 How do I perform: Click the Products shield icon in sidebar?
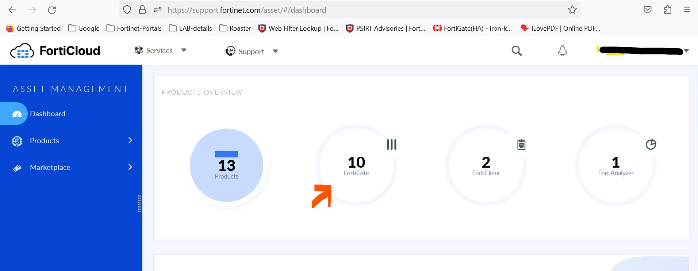17,141
